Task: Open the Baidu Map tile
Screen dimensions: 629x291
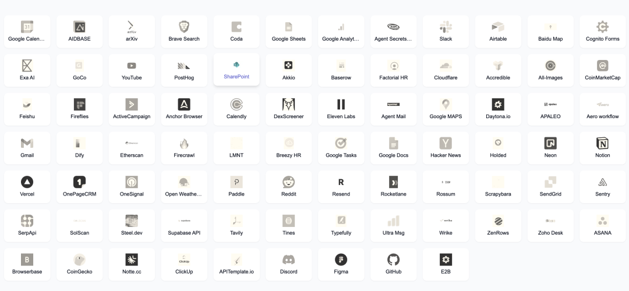Action: click(x=550, y=31)
